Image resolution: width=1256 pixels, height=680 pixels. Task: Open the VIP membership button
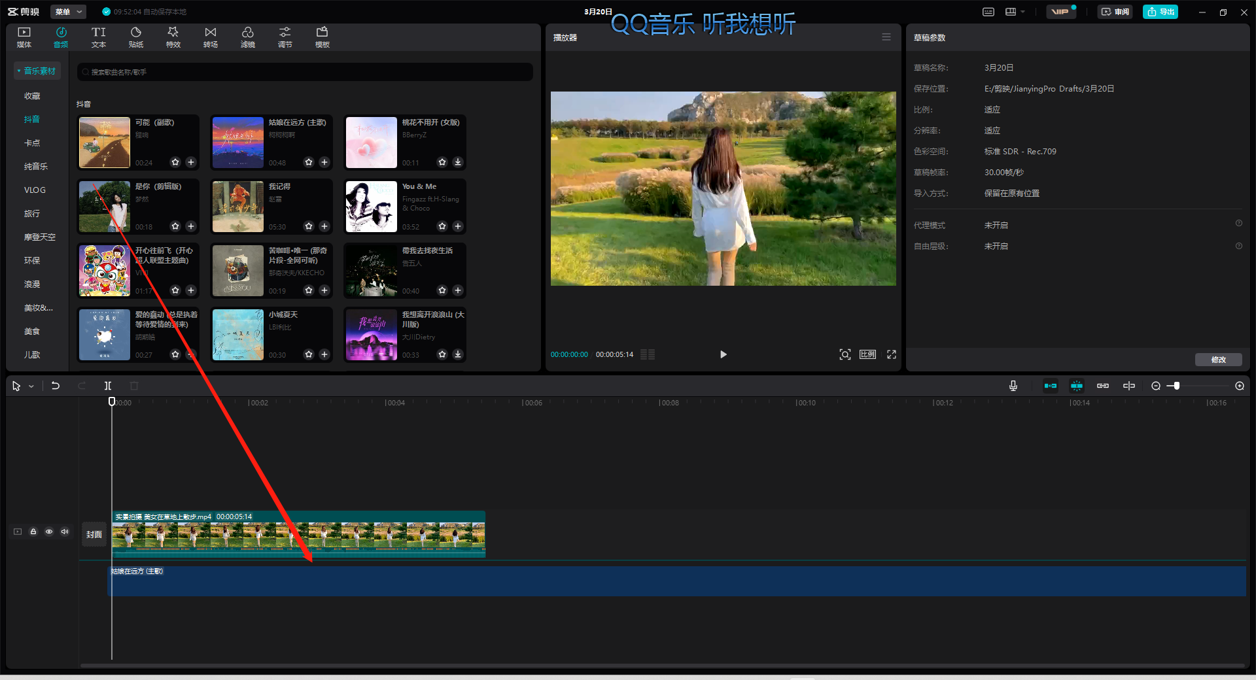1060,12
